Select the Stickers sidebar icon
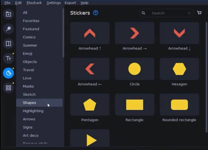 click(8, 73)
